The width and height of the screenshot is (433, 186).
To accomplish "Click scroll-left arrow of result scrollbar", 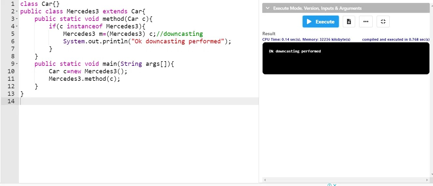I will pyautogui.click(x=265, y=180).
